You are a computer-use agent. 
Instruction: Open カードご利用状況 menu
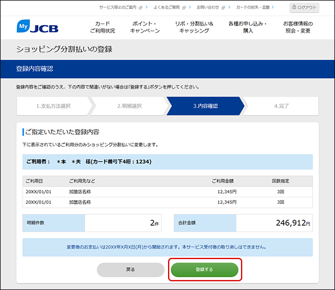[103, 27]
